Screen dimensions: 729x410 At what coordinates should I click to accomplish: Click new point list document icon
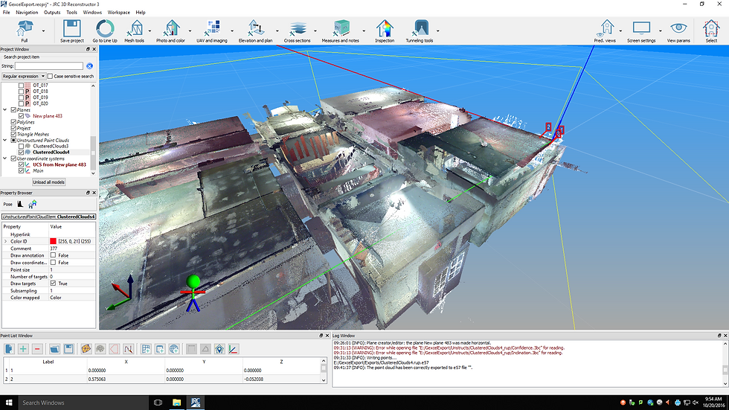tap(9, 349)
